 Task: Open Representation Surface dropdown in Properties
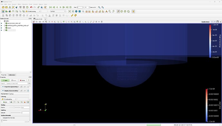pos(19,94)
